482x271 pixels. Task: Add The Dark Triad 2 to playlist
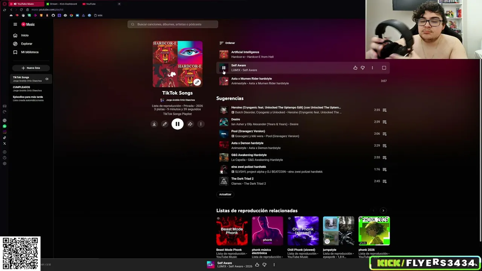[384, 181]
